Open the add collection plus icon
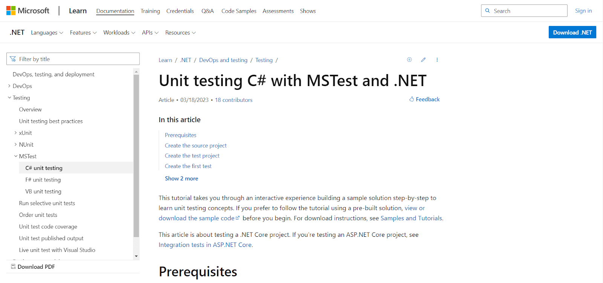Screen dimensions: 603x283 tap(409, 59)
